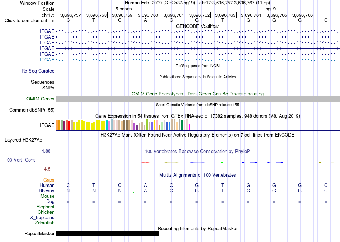Select the Rhesus species row label
The width and height of the screenshot is (340, 242).
tap(47, 191)
